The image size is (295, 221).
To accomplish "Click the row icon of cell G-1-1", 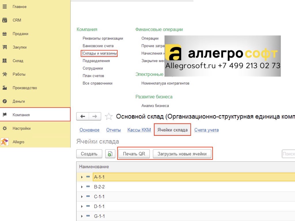I will 88,216.
